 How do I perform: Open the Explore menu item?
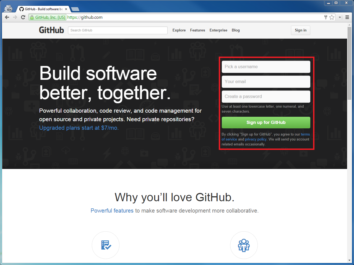[x=179, y=30]
